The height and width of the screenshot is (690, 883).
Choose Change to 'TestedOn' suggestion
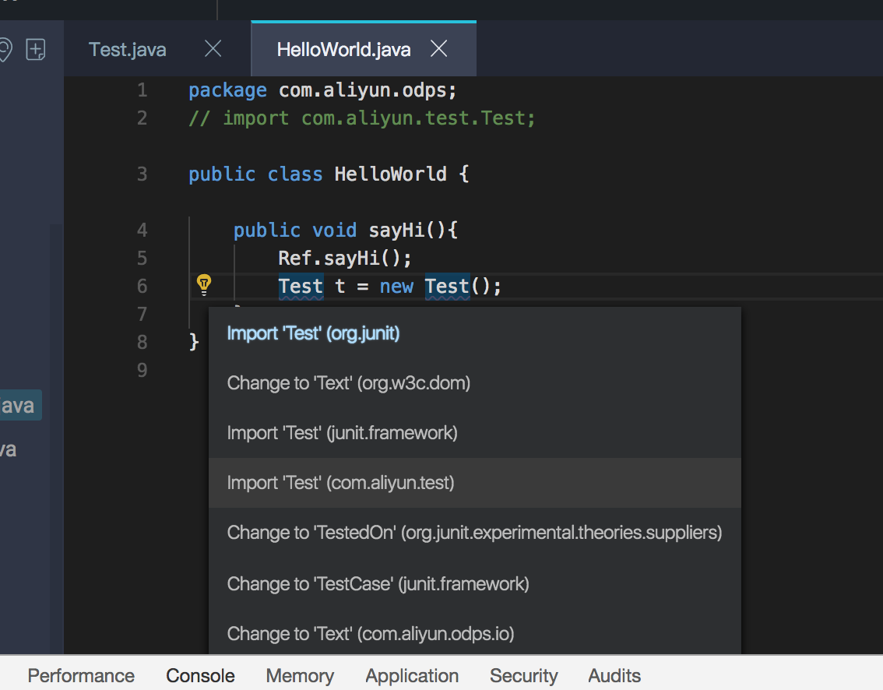tap(474, 532)
